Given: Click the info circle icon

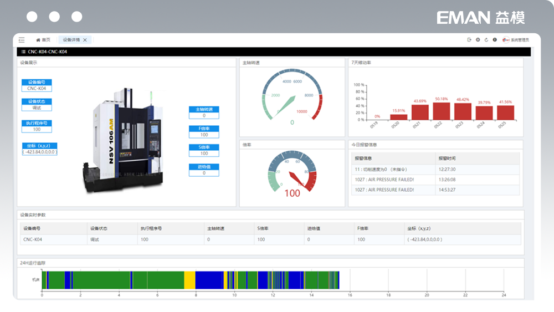Looking at the screenshot, I should click(x=495, y=40).
